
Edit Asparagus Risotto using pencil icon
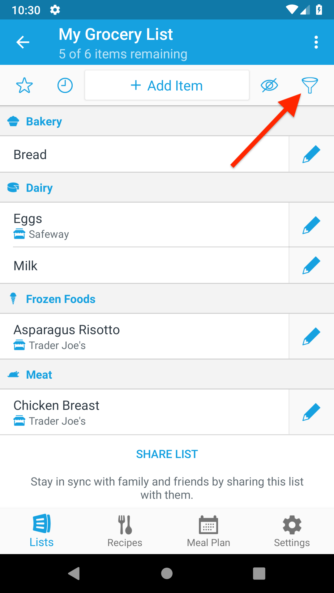(x=311, y=336)
